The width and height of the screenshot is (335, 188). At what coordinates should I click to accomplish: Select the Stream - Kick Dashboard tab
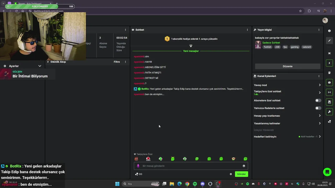coord(33,3)
